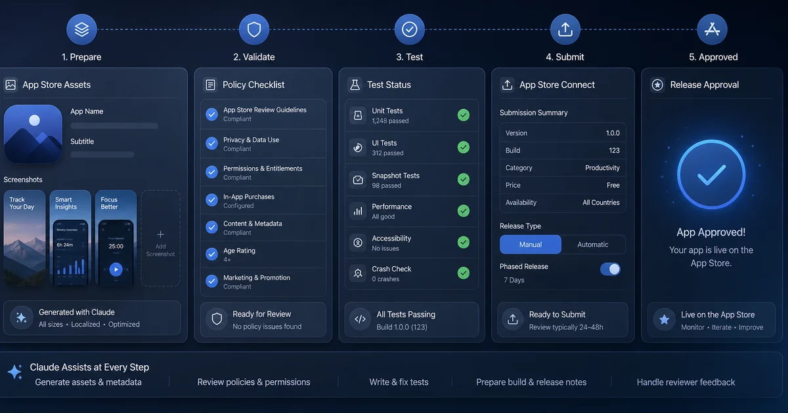Click the flask icon beside Test Status
Screen dimensions: 788x413
coord(355,85)
